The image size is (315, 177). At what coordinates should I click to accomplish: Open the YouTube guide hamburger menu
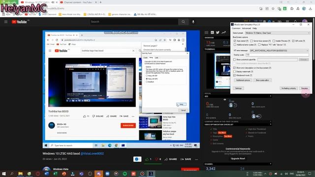(6, 22)
